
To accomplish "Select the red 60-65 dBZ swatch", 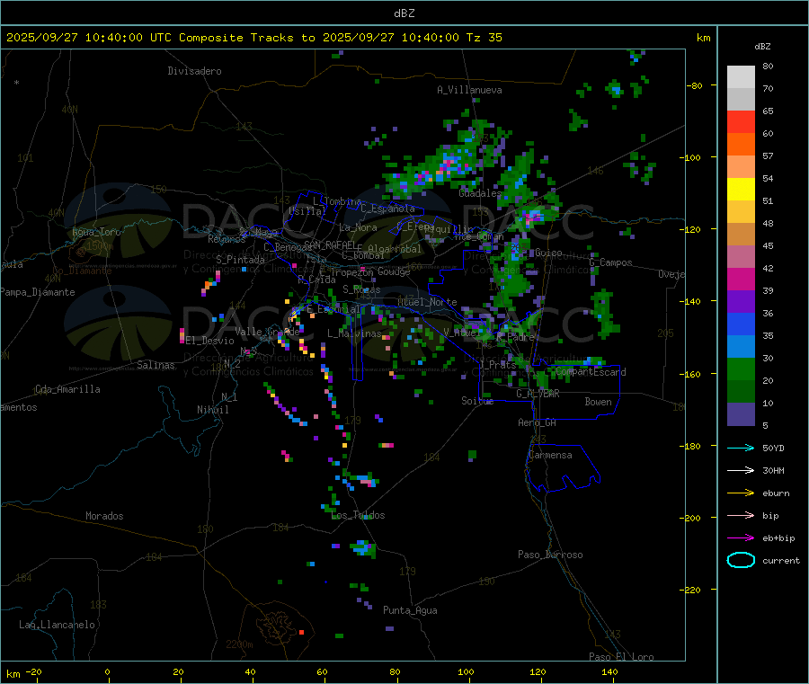I will coord(741,122).
